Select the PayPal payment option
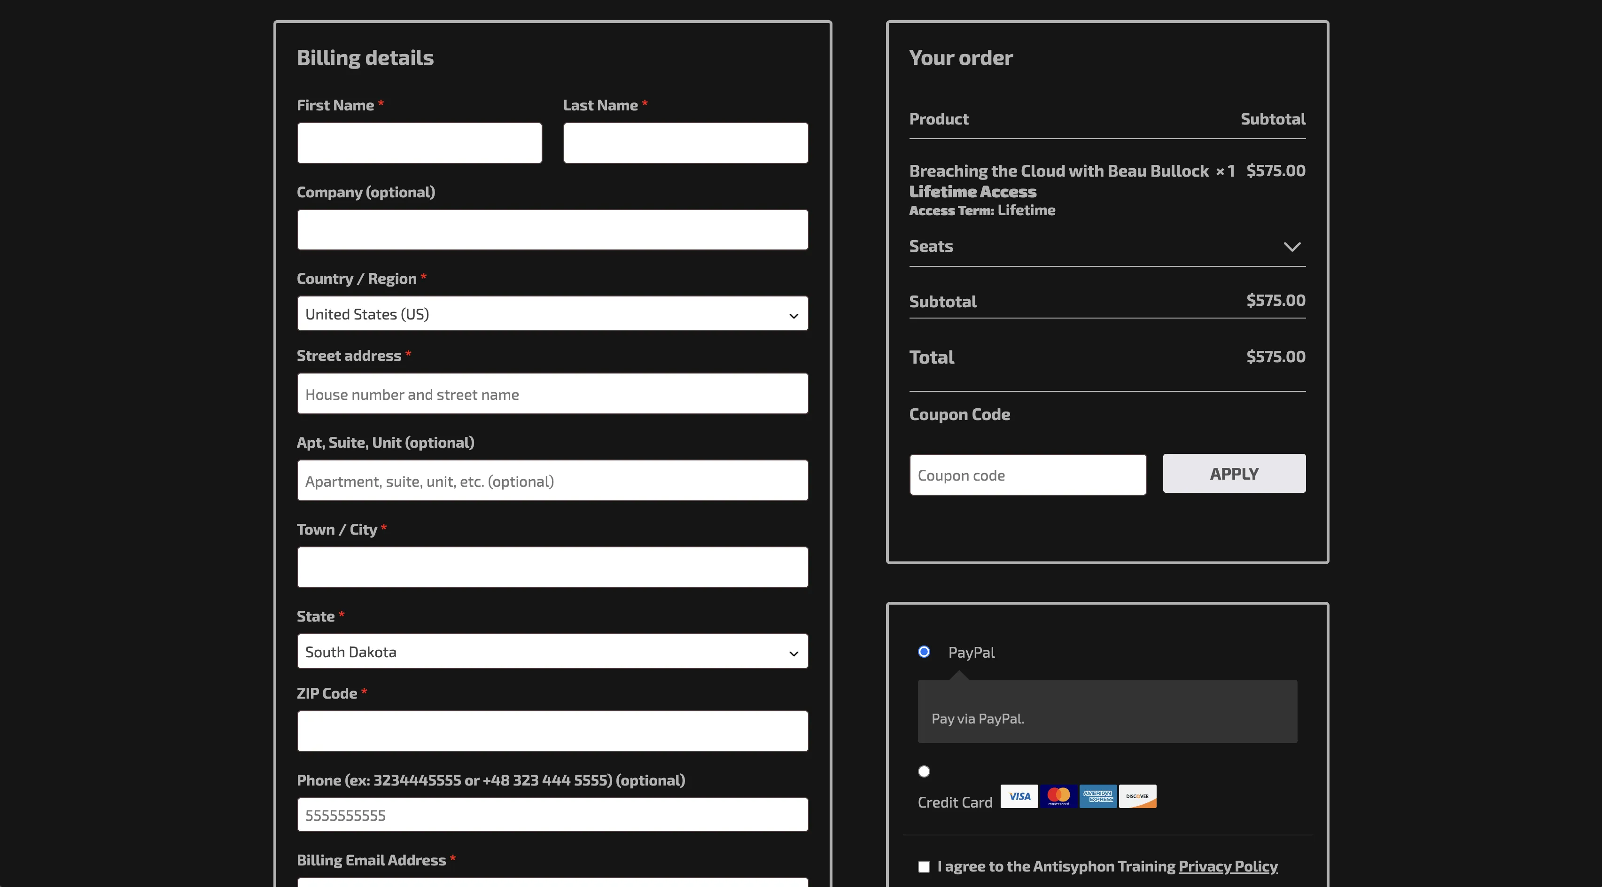The height and width of the screenshot is (887, 1602). tap(924, 651)
